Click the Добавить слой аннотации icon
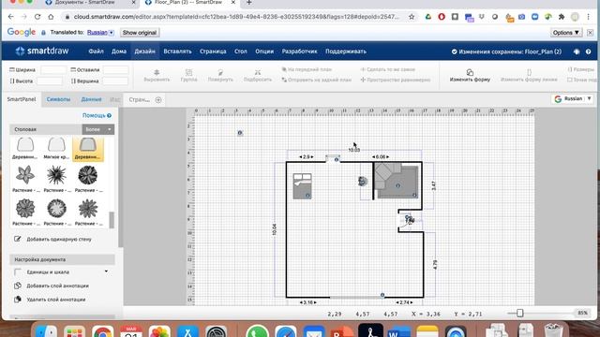The width and height of the screenshot is (600, 337). (17, 286)
